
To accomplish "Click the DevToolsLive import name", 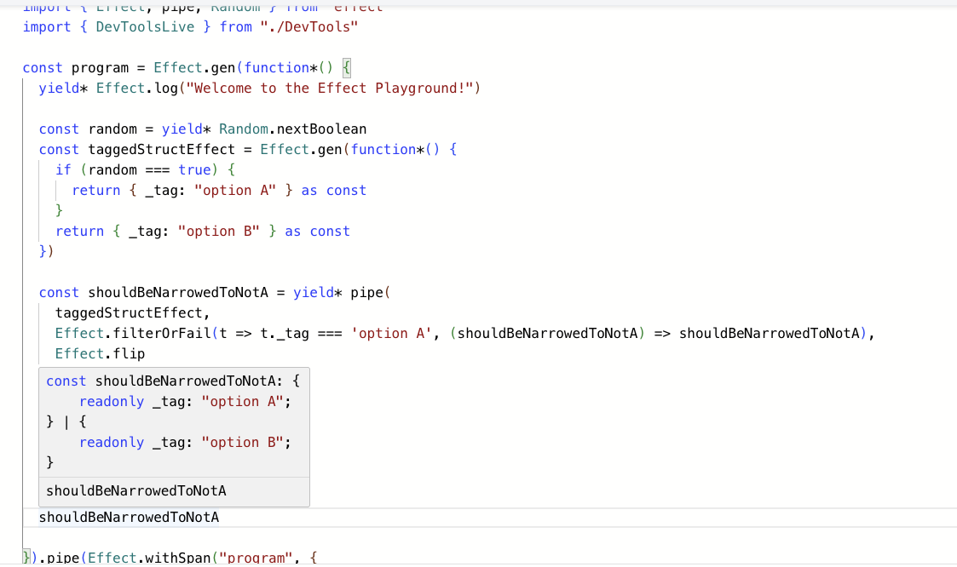I will click(x=145, y=27).
